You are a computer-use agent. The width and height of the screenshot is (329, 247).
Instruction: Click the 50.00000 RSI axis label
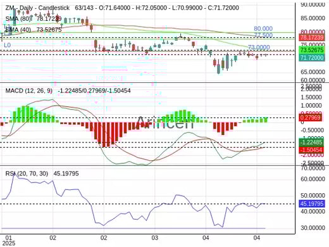[x=313, y=196]
